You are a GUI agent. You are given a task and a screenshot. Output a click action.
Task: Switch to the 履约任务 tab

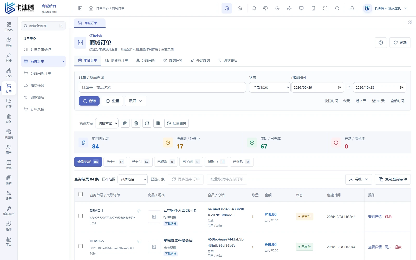pos(173,60)
